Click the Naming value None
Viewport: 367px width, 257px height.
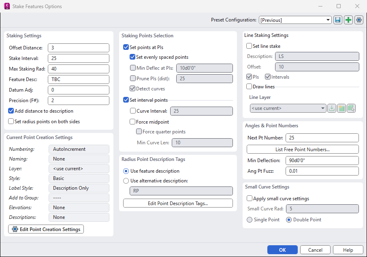click(x=79, y=159)
